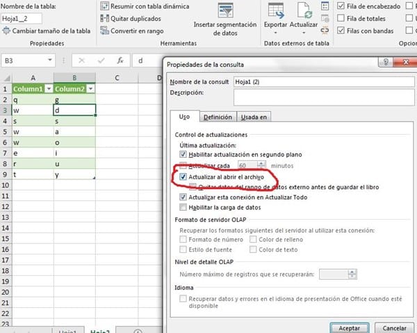Screen dimensions: 417x333
Task: Adjust the número máximo de registros spinner
Action: (x=352, y=274)
